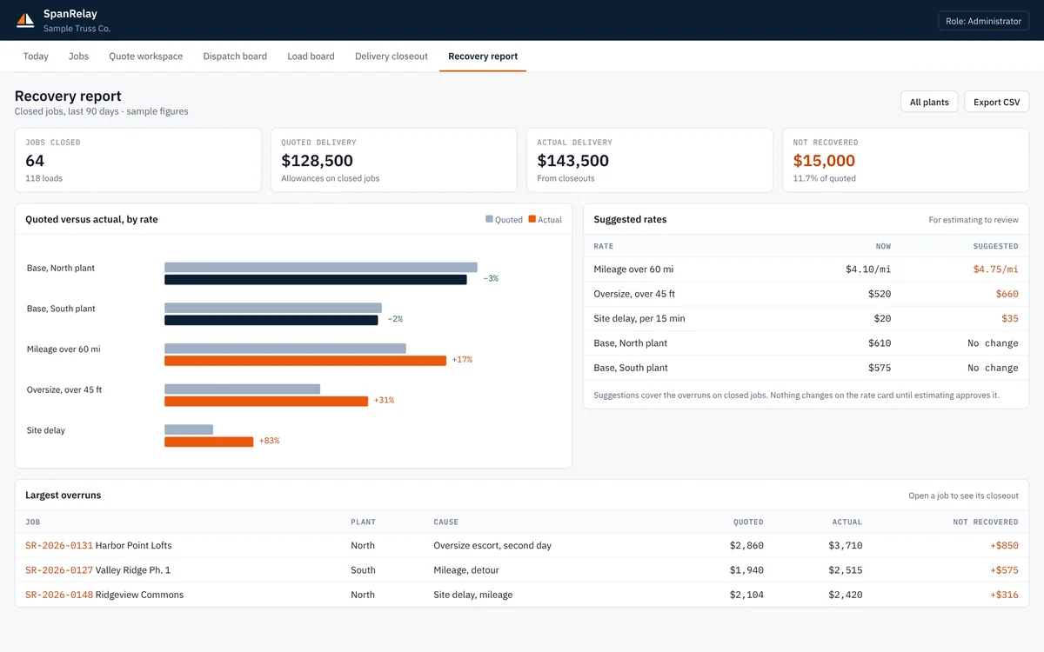Open the Today tab

coord(36,57)
